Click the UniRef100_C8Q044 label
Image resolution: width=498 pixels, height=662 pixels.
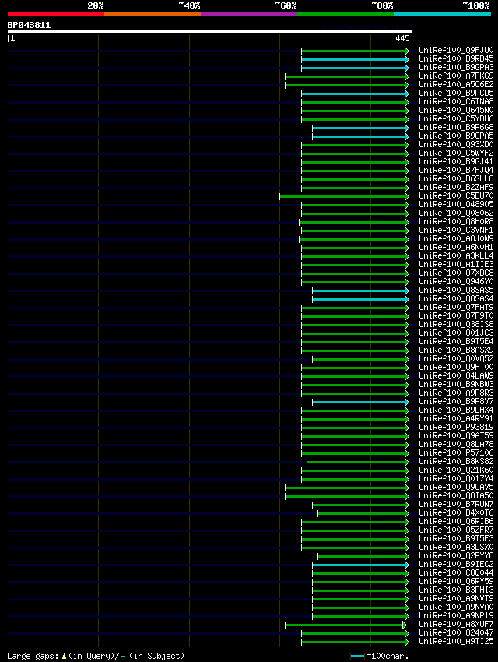click(x=456, y=572)
